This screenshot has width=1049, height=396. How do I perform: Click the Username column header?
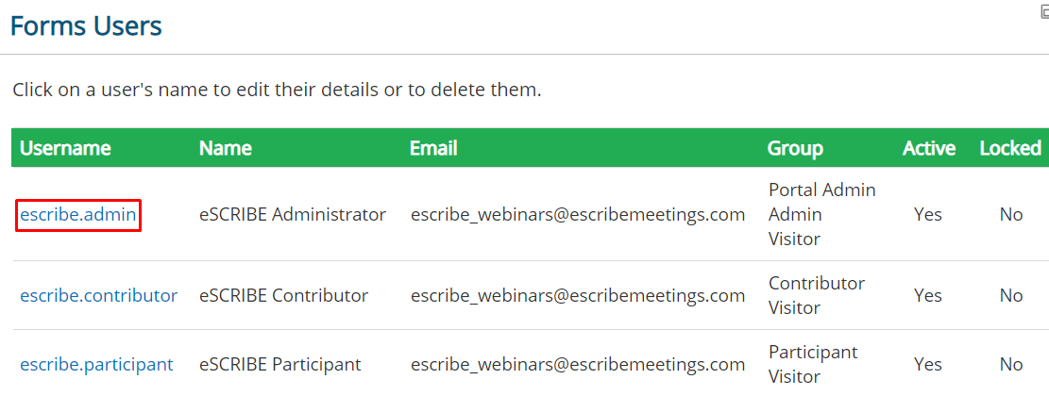tap(65, 148)
